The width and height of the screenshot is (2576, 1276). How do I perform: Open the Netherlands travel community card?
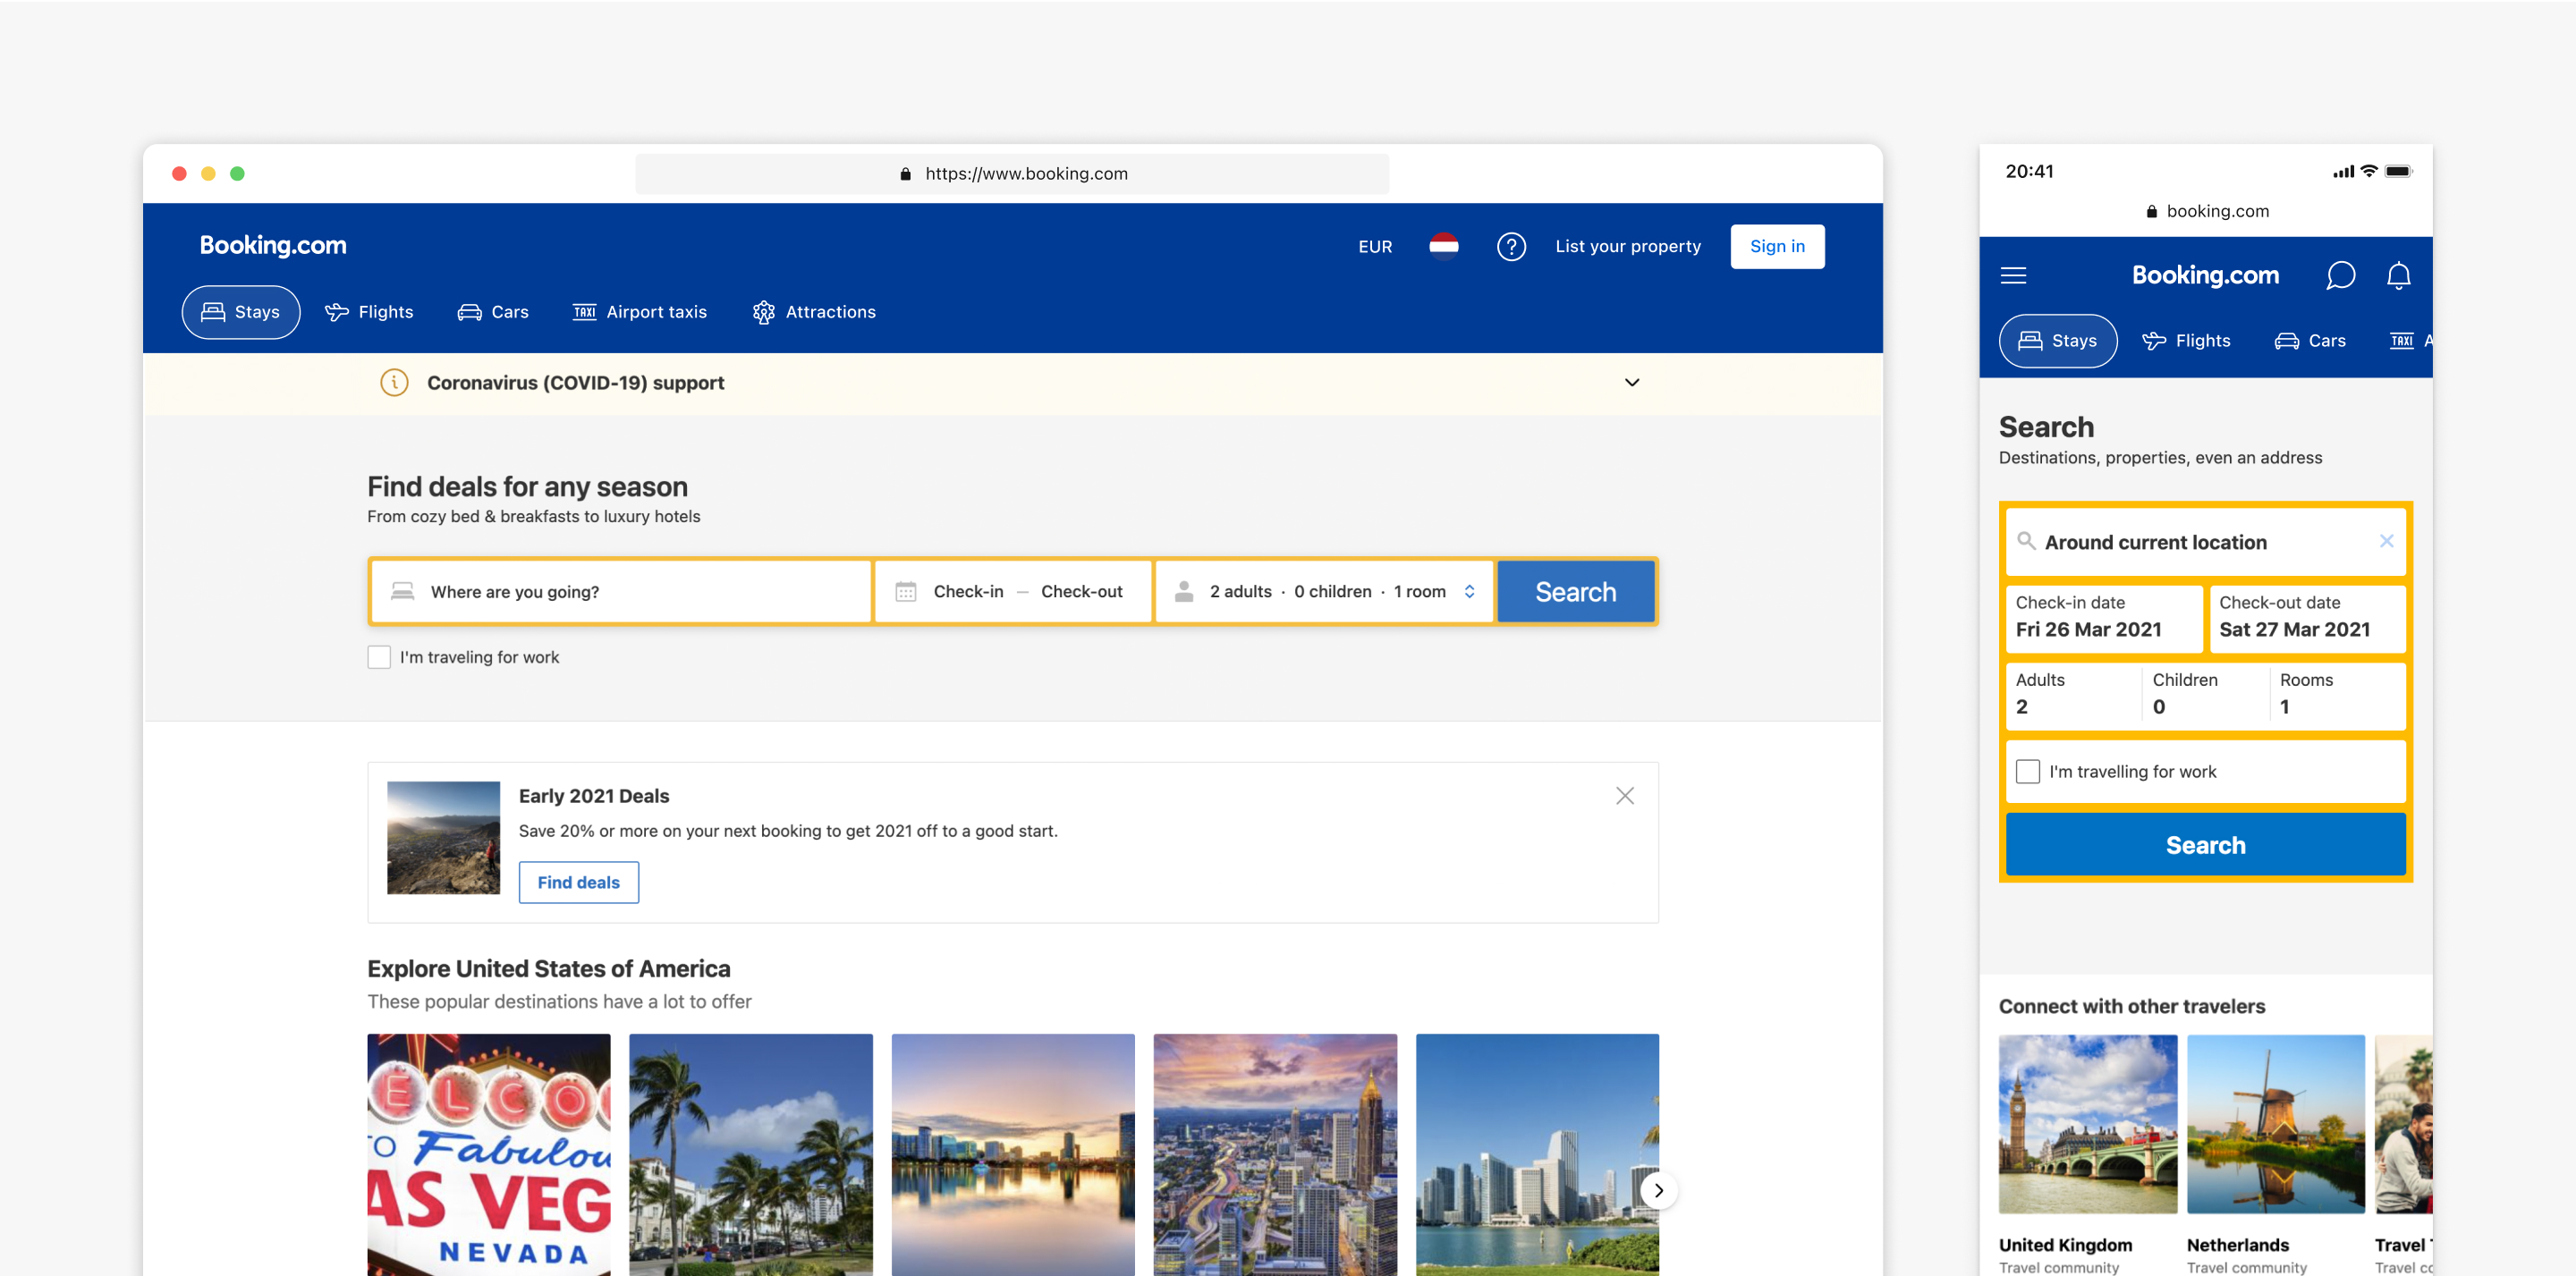[2275, 1154]
